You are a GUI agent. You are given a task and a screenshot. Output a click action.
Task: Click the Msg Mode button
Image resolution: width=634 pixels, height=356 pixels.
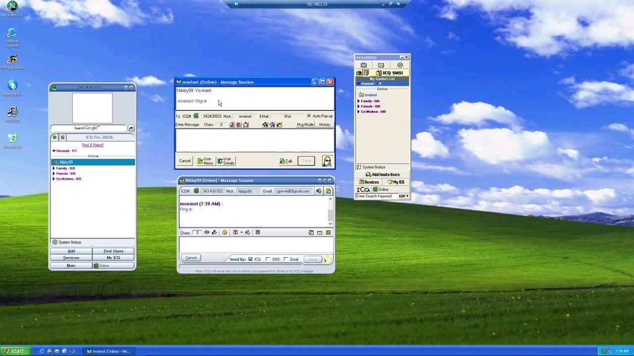(305, 125)
